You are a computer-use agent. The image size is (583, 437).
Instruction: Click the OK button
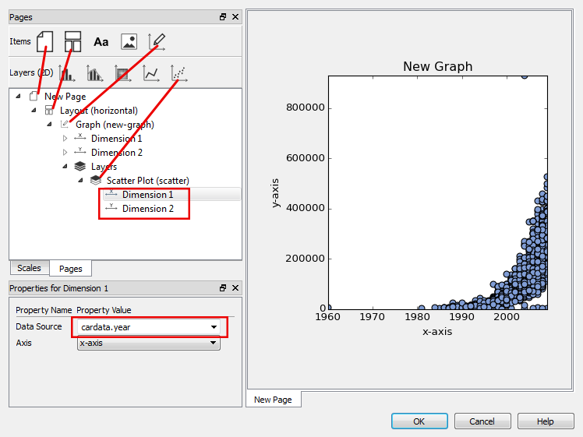pos(419,421)
